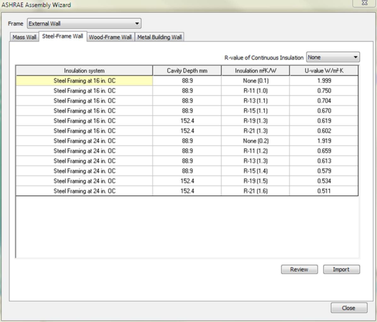The width and height of the screenshot is (377, 322).
Task: Click the U-value cell 0.534
Action: point(324,181)
